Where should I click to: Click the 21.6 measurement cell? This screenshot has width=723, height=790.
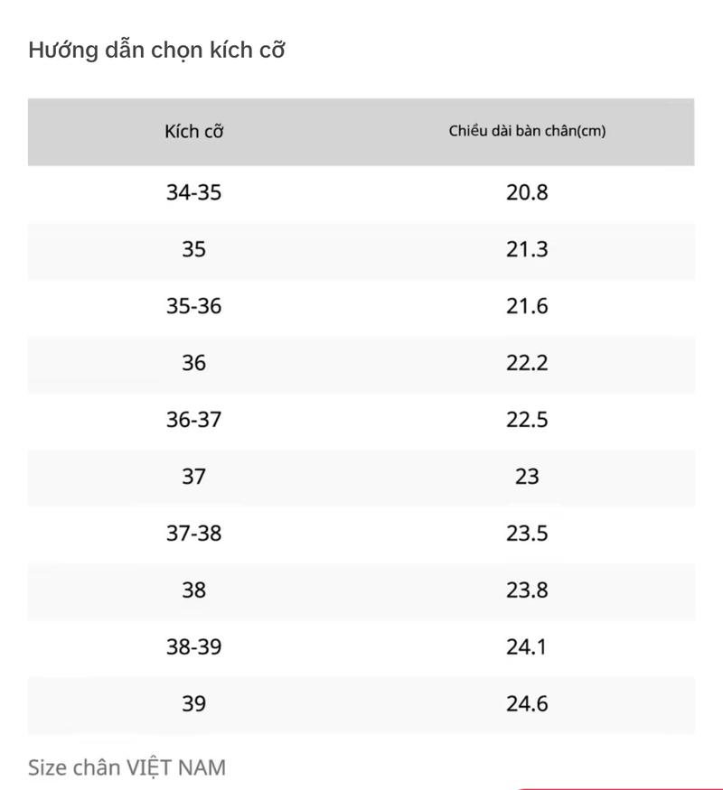pyautogui.click(x=527, y=306)
